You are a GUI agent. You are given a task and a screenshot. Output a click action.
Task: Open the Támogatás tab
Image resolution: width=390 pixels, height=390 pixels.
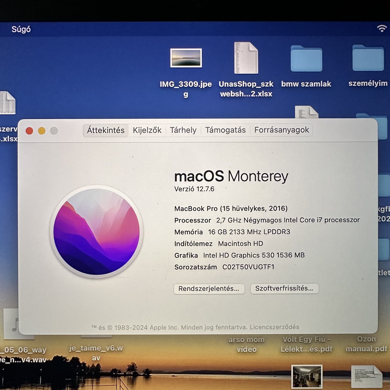(225, 130)
